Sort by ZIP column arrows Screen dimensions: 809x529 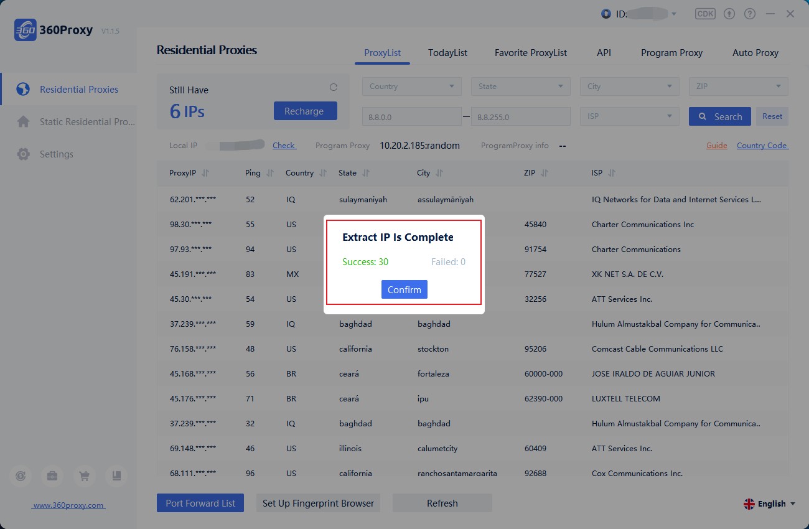click(x=545, y=173)
